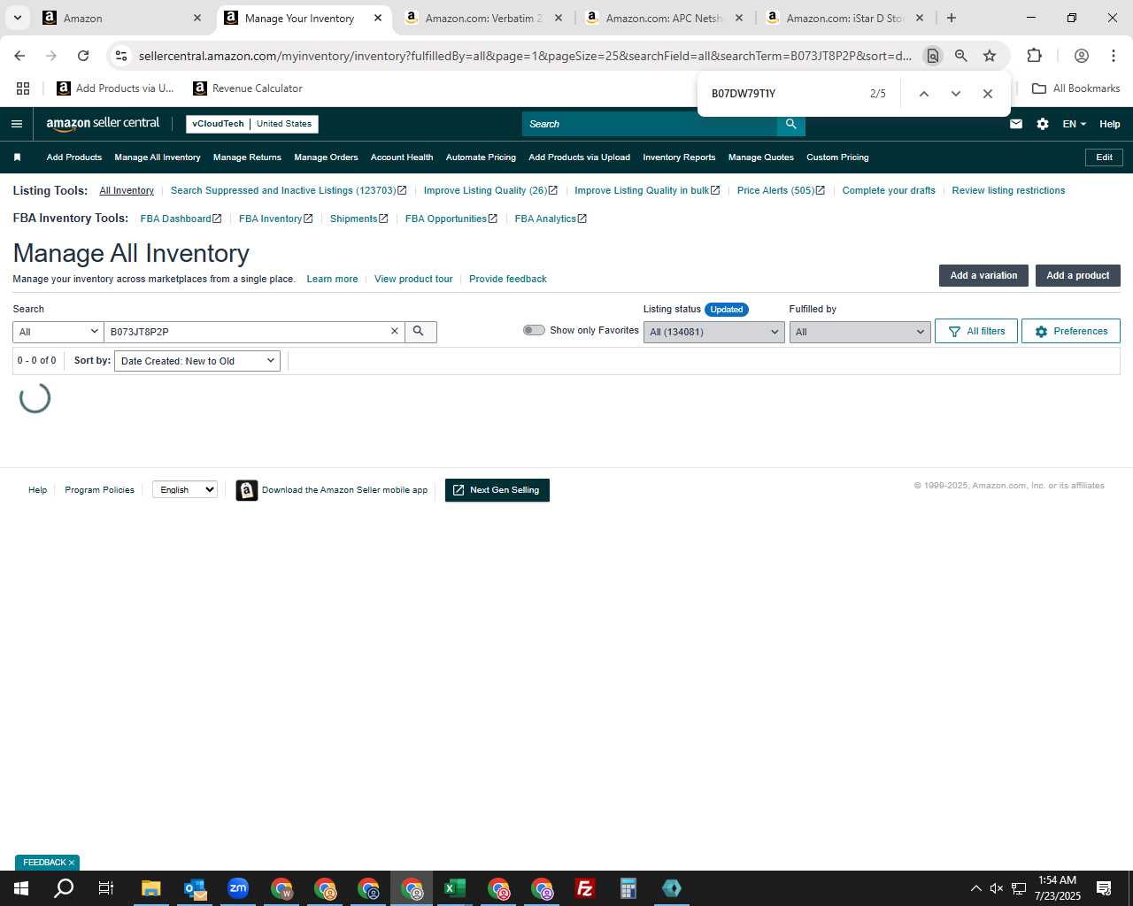Open Preferences button
The width and height of the screenshot is (1133, 906).
[1071, 331]
